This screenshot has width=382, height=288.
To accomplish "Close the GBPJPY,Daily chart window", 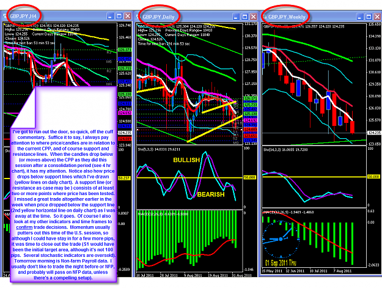I will (x=254, y=17).
